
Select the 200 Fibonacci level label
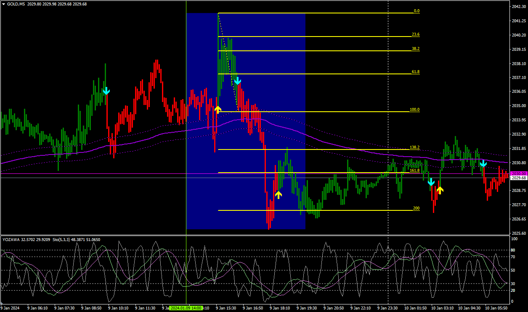416,208
